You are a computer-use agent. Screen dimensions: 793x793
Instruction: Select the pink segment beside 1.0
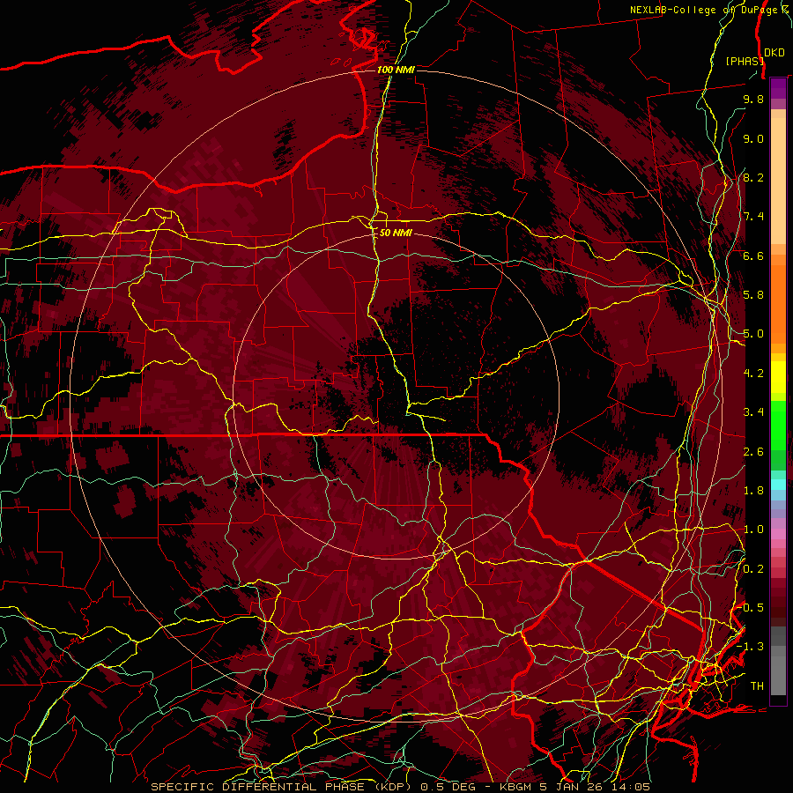pos(778,533)
